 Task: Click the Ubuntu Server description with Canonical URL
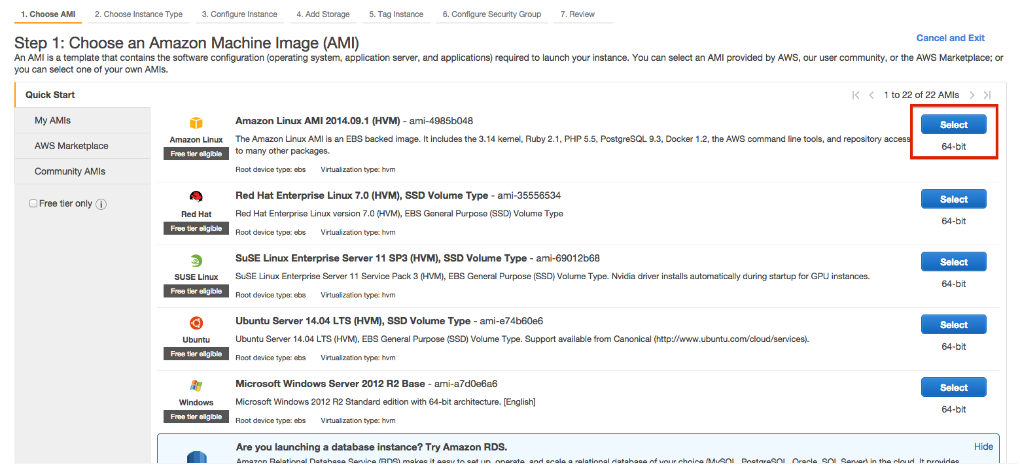(522, 339)
